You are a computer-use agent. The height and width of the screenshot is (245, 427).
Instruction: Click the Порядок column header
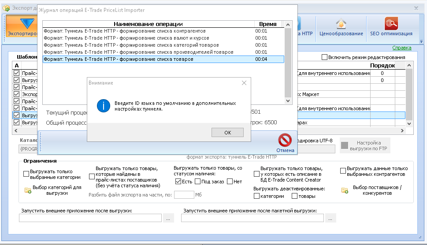[x=382, y=65]
